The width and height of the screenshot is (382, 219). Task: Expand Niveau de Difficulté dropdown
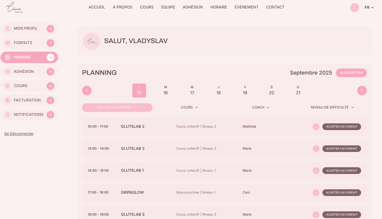332,107
